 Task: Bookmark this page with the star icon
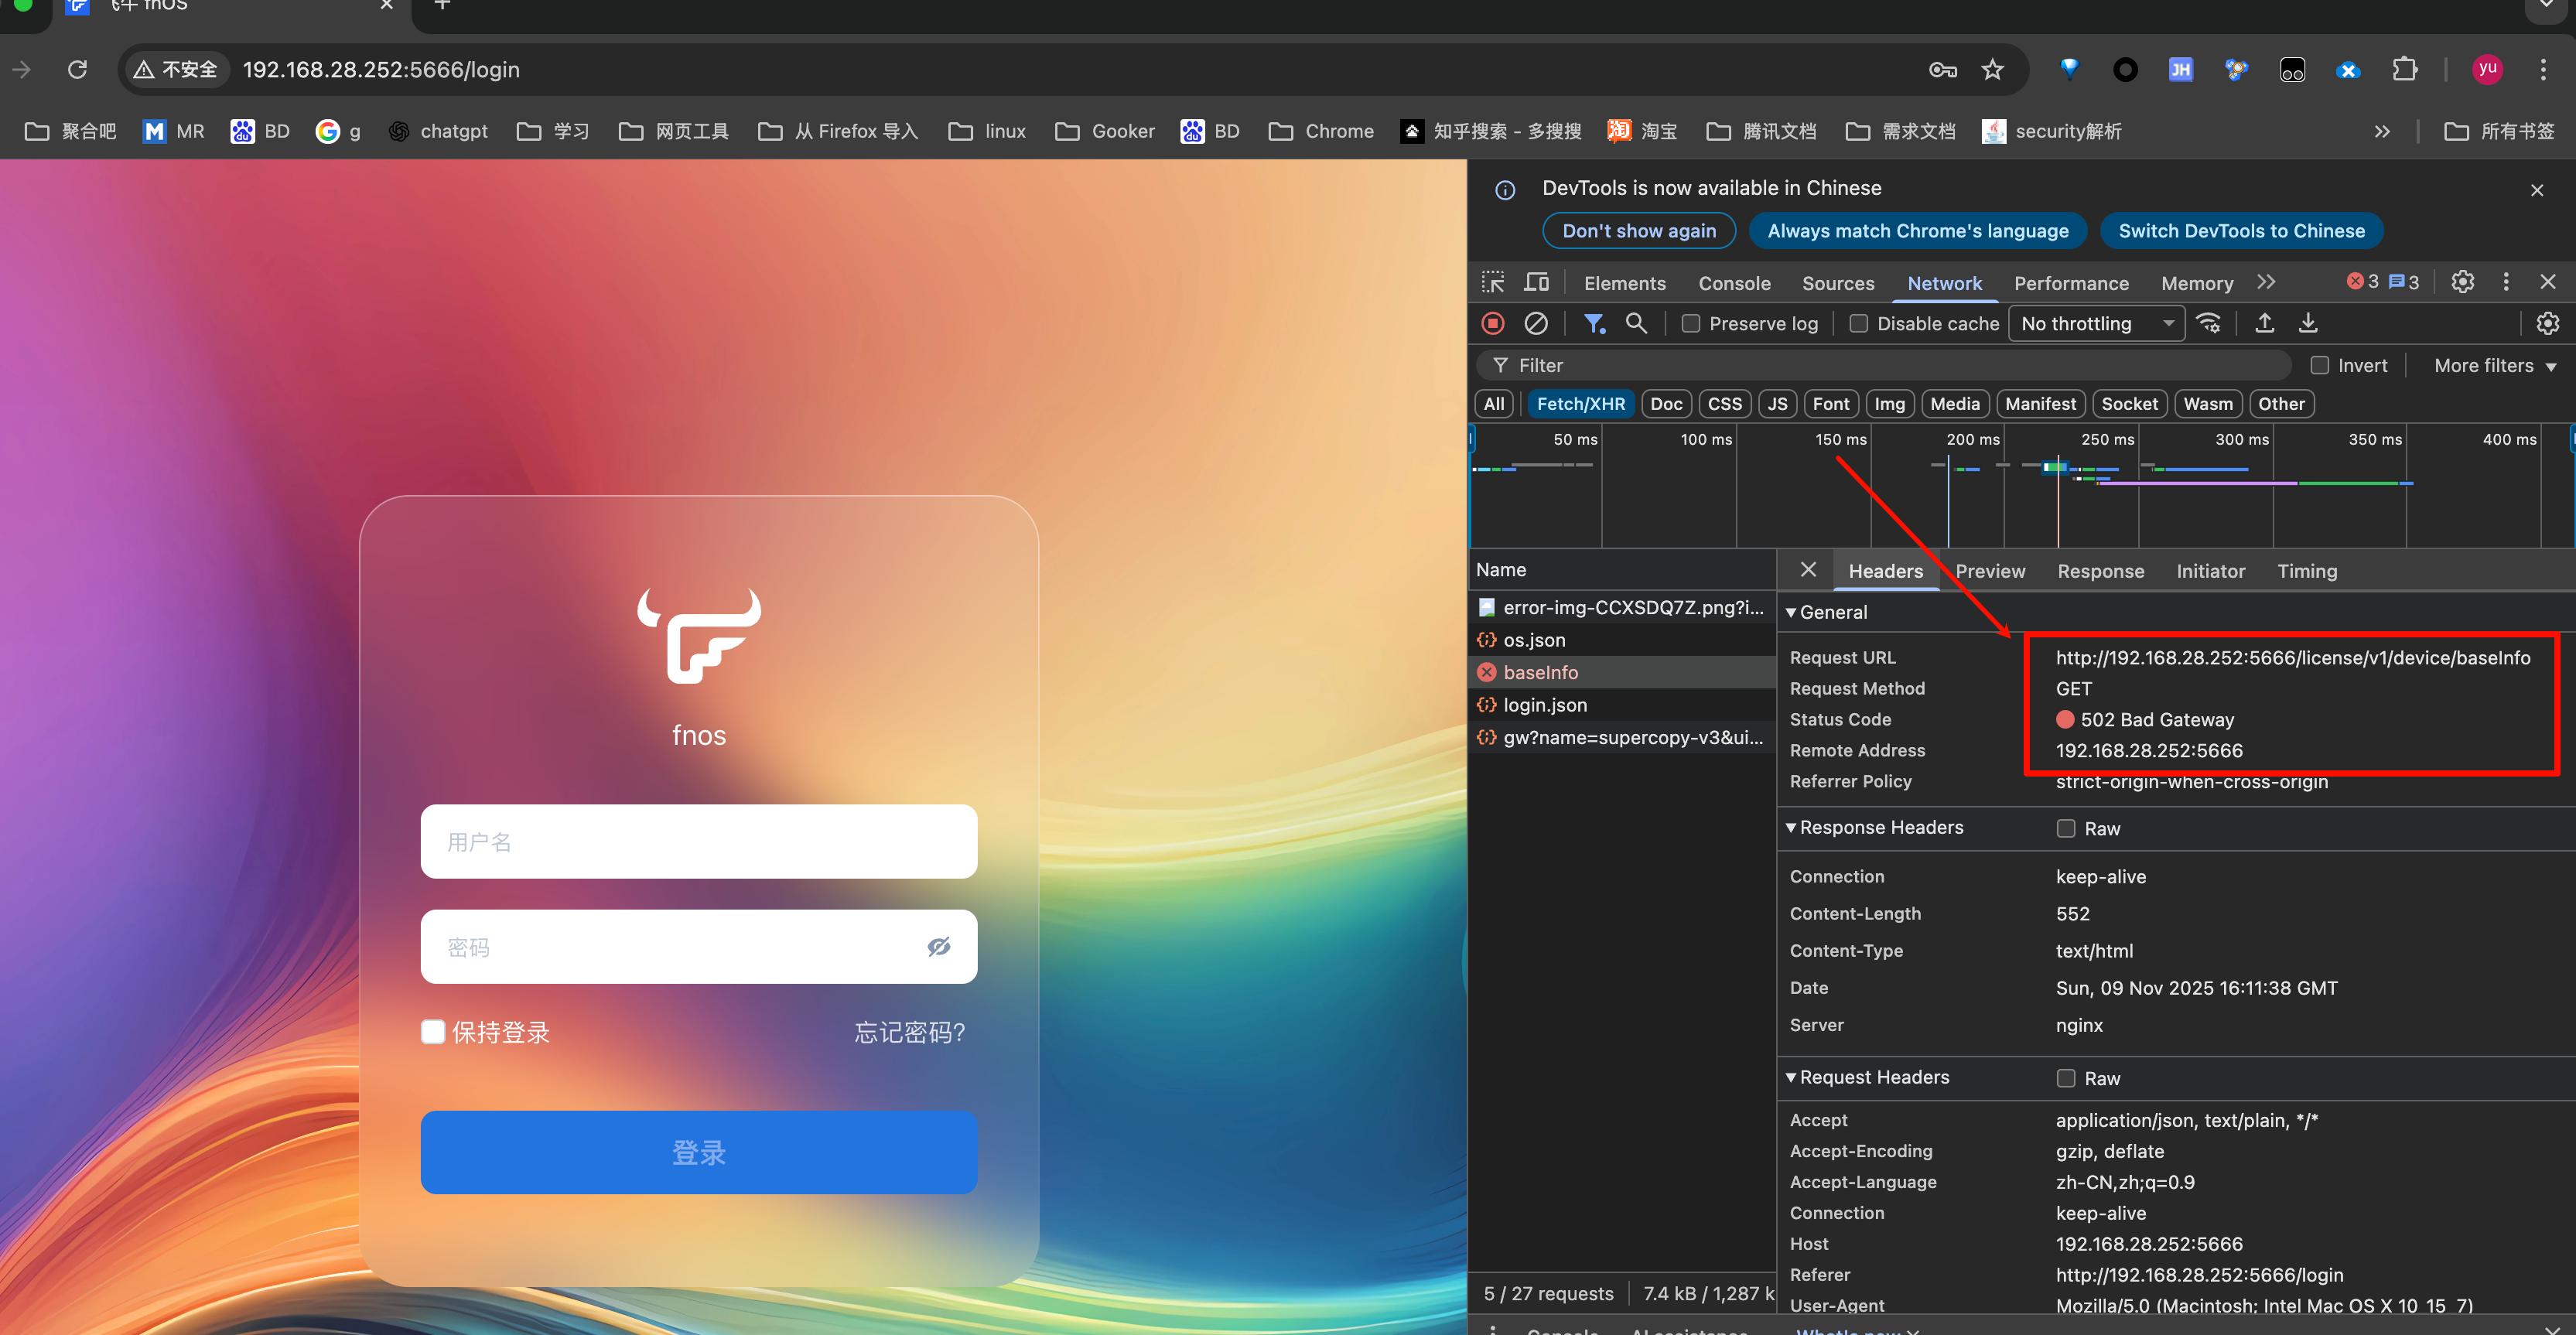pos(1993,69)
